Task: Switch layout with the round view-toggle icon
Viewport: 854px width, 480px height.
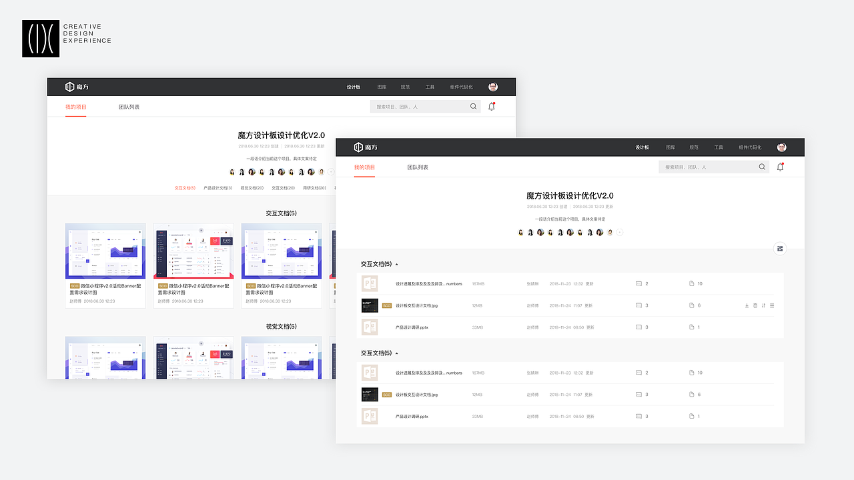Action: 780,249
